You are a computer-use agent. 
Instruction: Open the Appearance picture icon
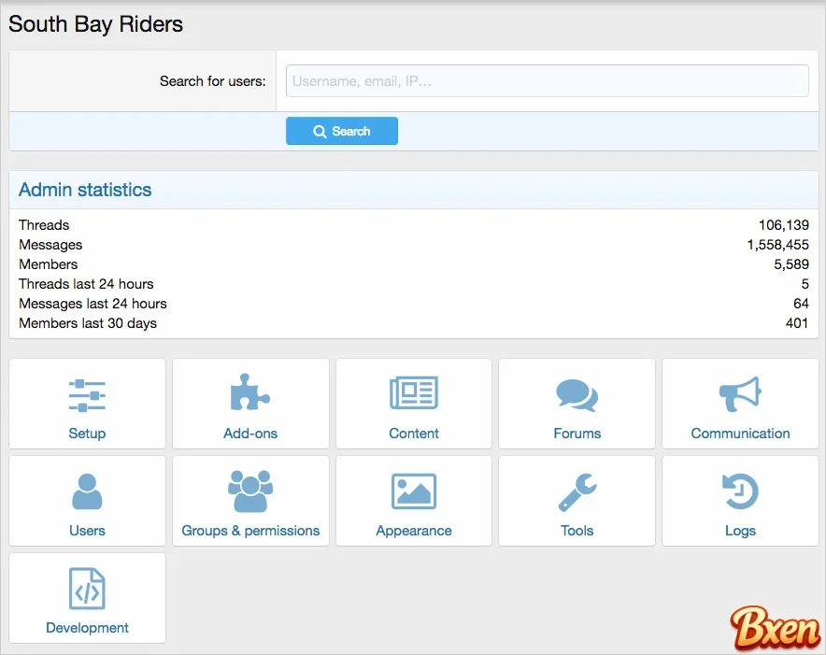(x=414, y=491)
